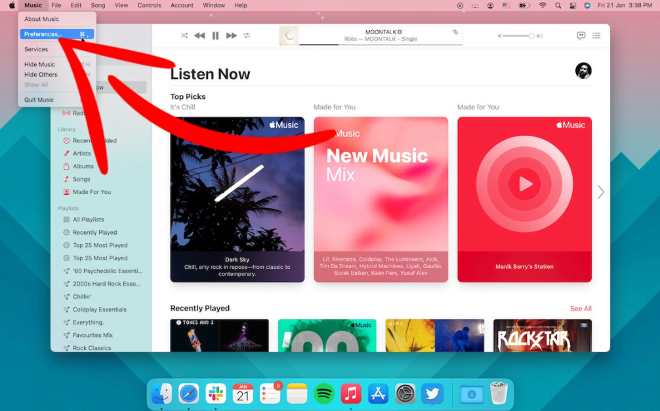Viewport: 660px width, 411px height.
Task: Toggle shuffle playback
Action: [184, 36]
